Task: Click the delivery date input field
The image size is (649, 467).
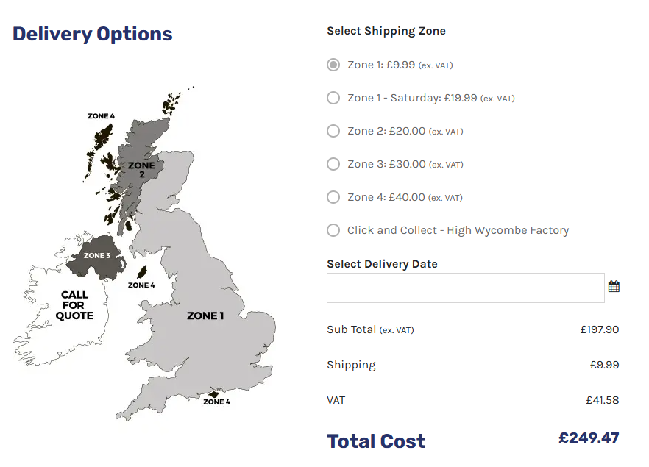Action: [x=466, y=288]
